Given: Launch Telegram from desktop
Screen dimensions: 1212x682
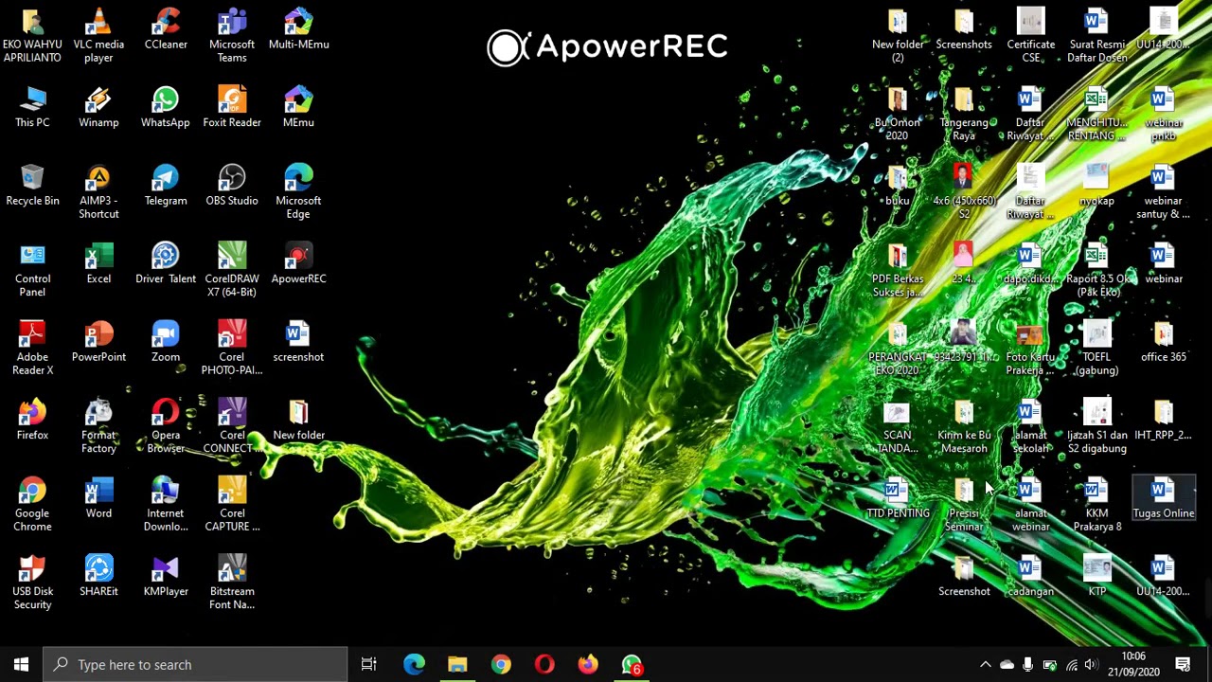Looking at the screenshot, I should [x=166, y=185].
